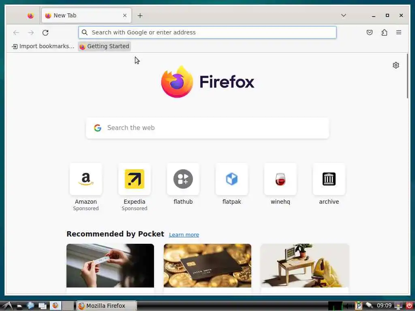Click the Sponsored label under Expedia

click(135, 209)
